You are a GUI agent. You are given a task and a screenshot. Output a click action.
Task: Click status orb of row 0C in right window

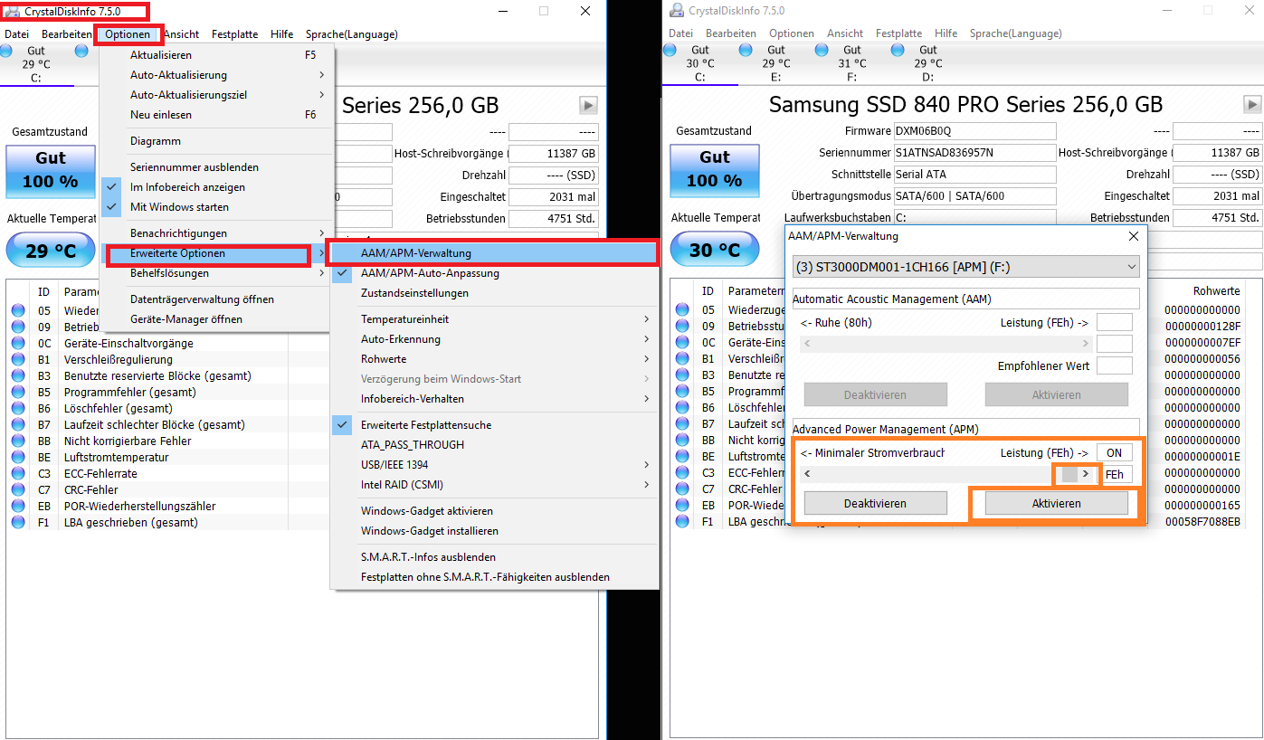click(x=682, y=343)
